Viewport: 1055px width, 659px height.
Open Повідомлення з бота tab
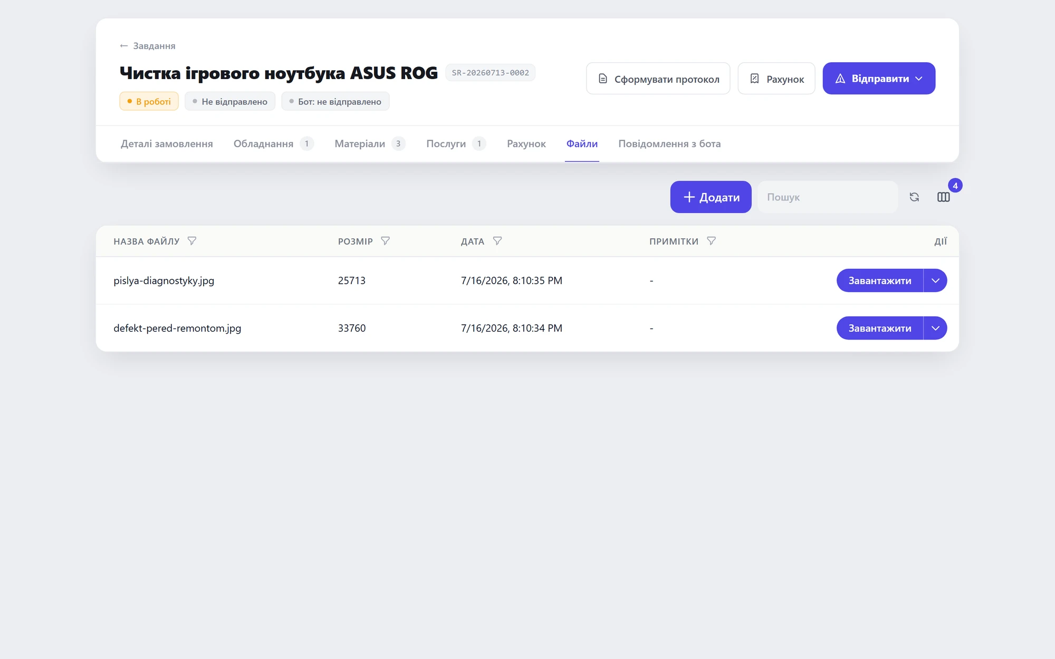[x=669, y=144]
